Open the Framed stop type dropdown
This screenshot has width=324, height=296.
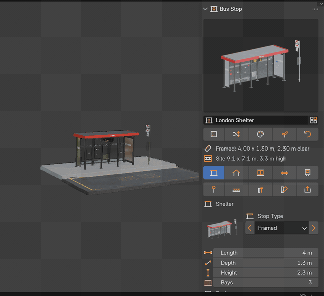pos(281,228)
